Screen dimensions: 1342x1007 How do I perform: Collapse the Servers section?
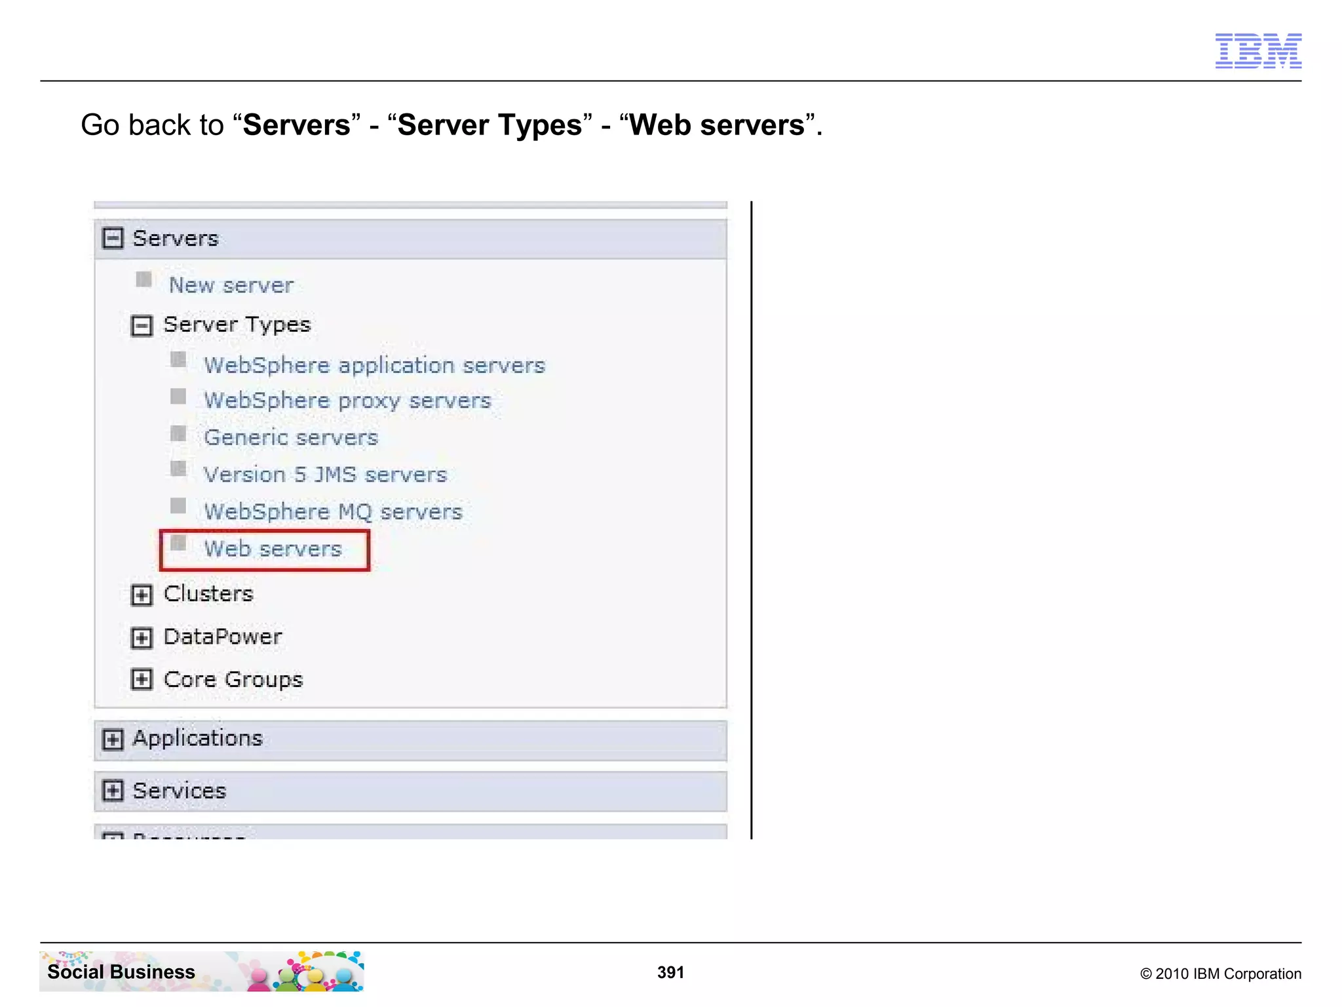point(113,238)
